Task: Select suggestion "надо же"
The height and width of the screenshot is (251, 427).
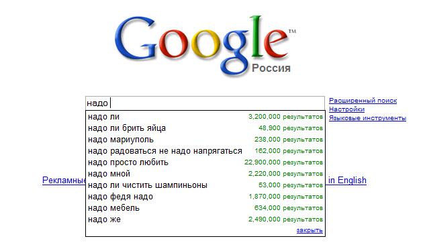Action: point(205,219)
